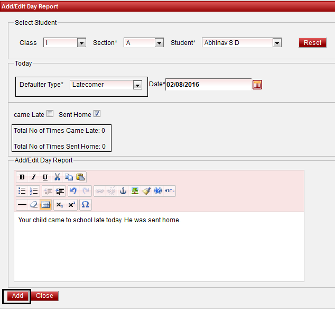The height and width of the screenshot is (309, 335).
Task: Insert special character with omega icon
Action: (x=85, y=205)
